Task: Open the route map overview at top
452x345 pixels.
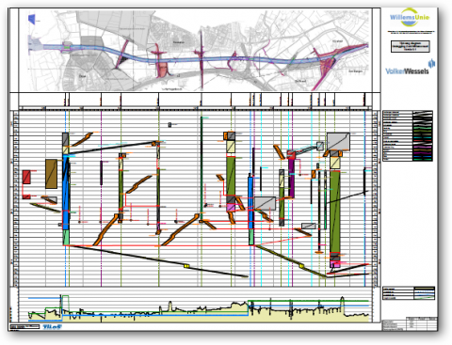Action: (x=195, y=50)
